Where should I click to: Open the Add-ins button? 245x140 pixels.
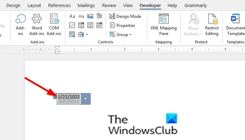point(20,25)
